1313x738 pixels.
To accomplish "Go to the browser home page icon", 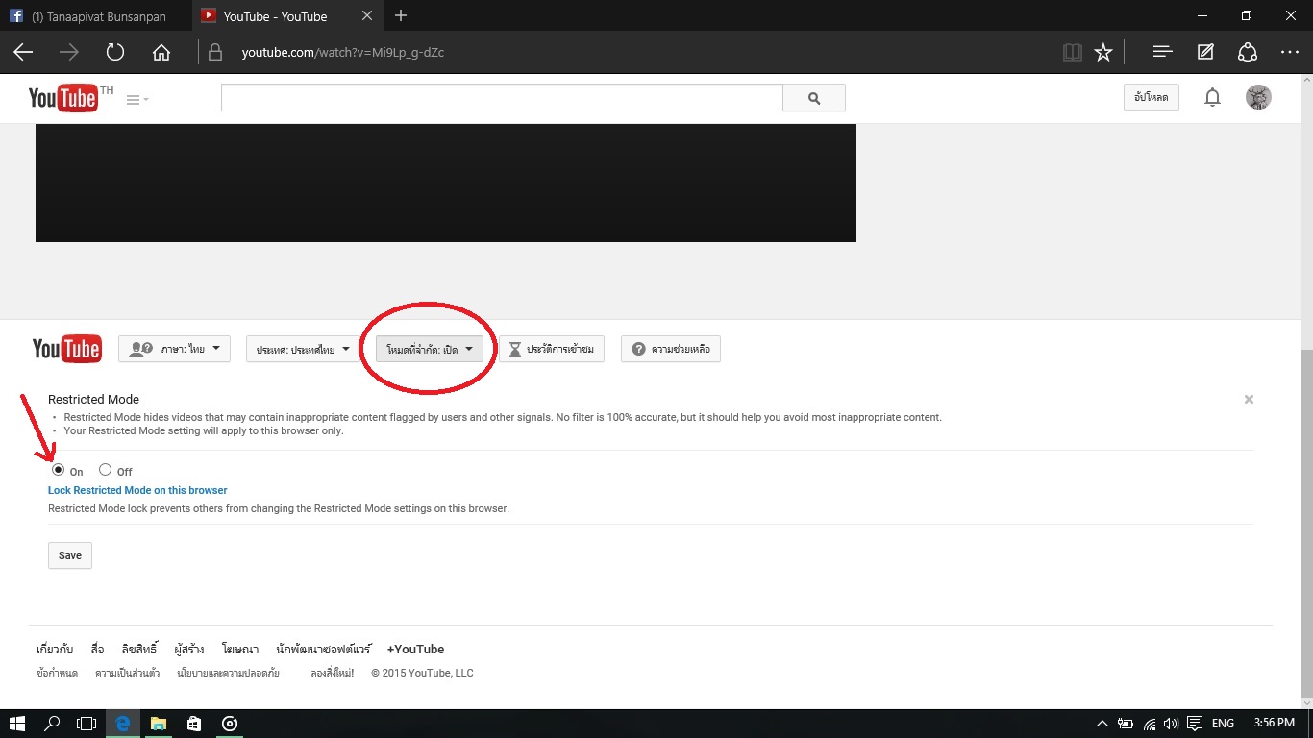I will [x=161, y=53].
